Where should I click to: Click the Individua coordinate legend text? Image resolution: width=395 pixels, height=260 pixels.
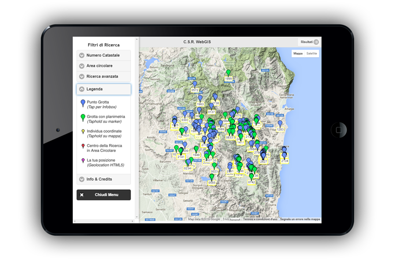click(x=104, y=131)
